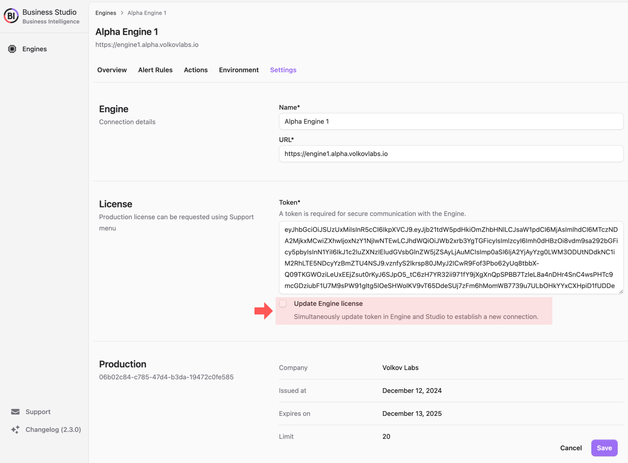Click into the Token text area

[x=451, y=258]
